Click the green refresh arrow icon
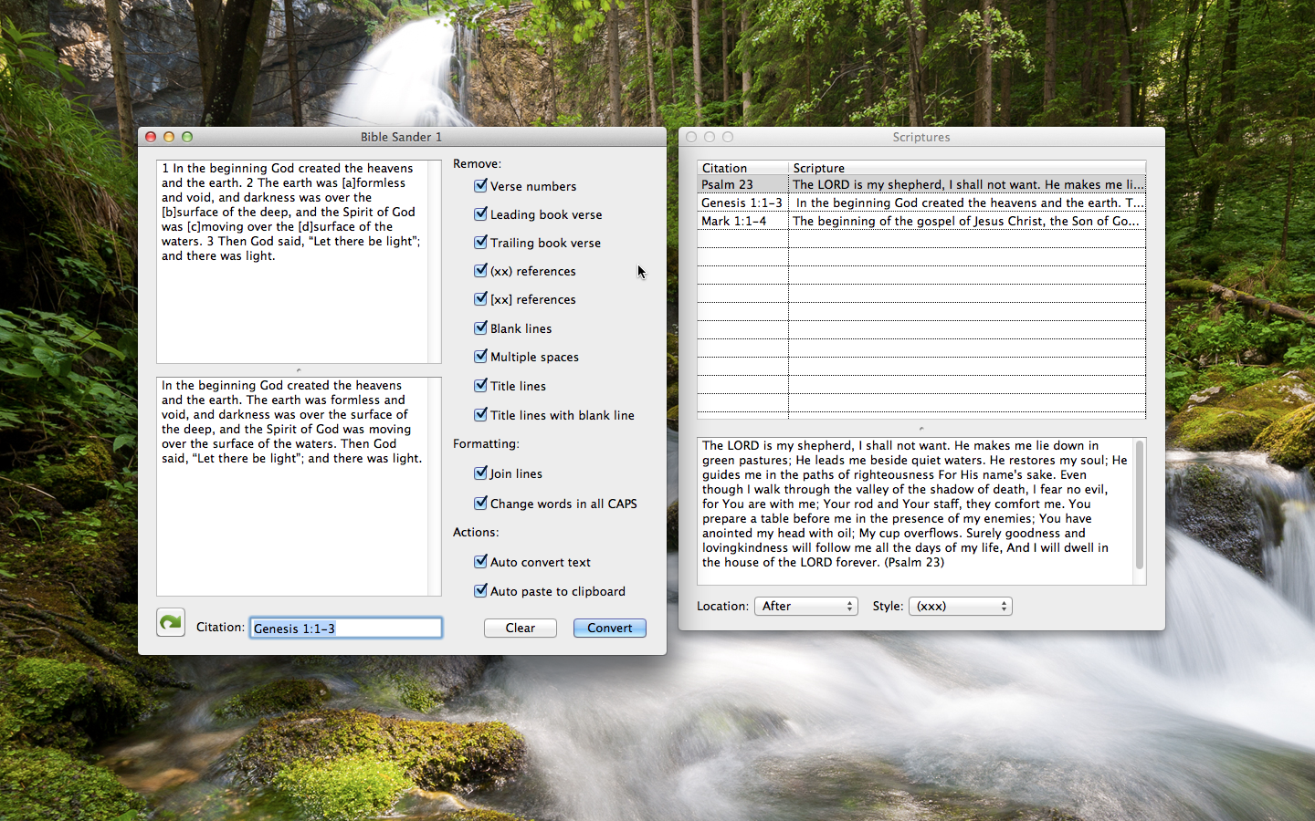This screenshot has width=1315, height=821. point(171,622)
